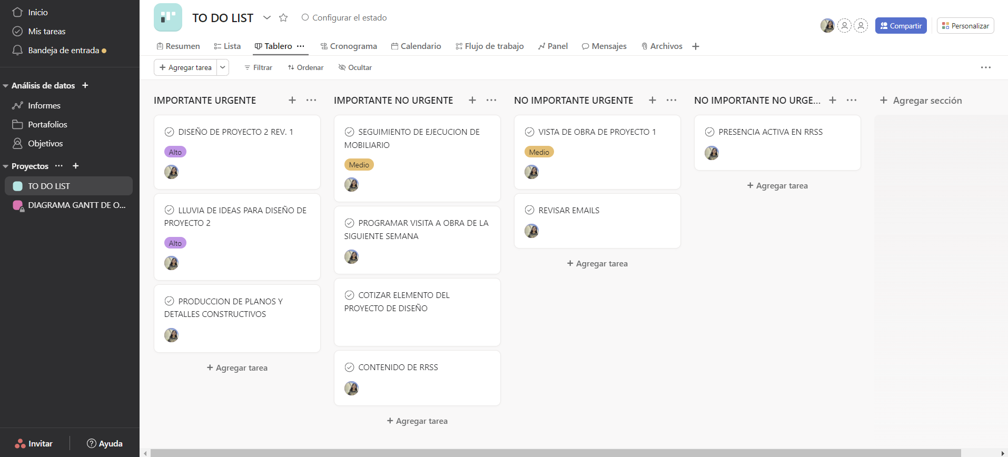The image size is (1008, 457).
Task: Click Configurar el estado
Action: coord(344,17)
